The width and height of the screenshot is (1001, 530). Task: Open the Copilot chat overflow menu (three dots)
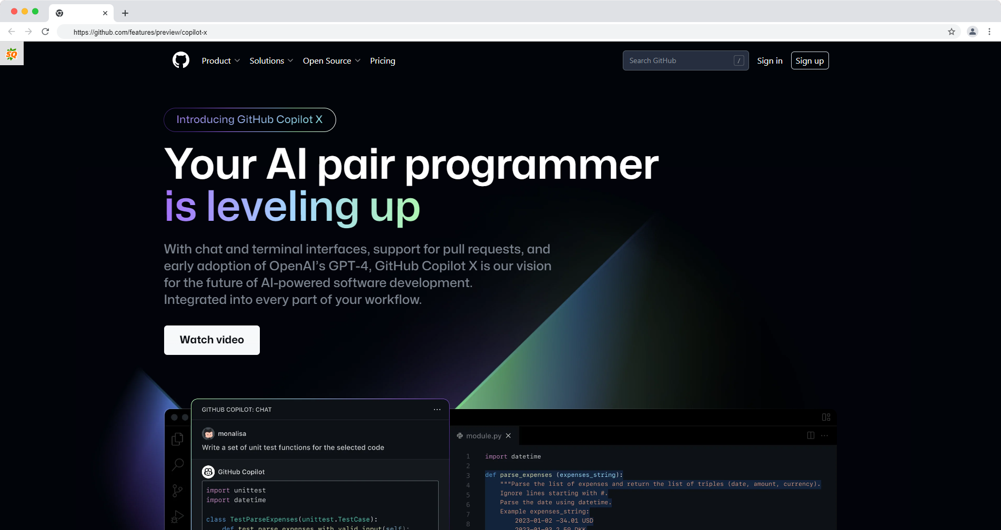(437, 409)
